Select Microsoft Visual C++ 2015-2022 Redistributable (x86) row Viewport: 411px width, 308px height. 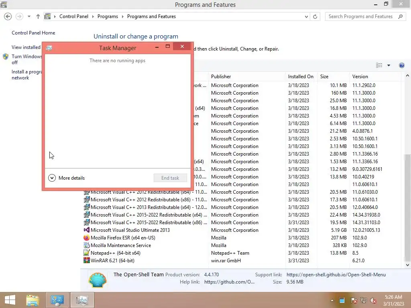click(x=242, y=222)
